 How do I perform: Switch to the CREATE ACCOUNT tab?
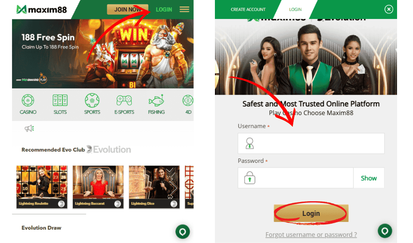point(248,9)
